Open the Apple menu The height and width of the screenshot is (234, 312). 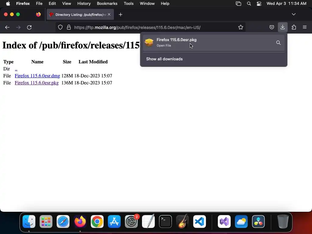(x=8, y=3)
